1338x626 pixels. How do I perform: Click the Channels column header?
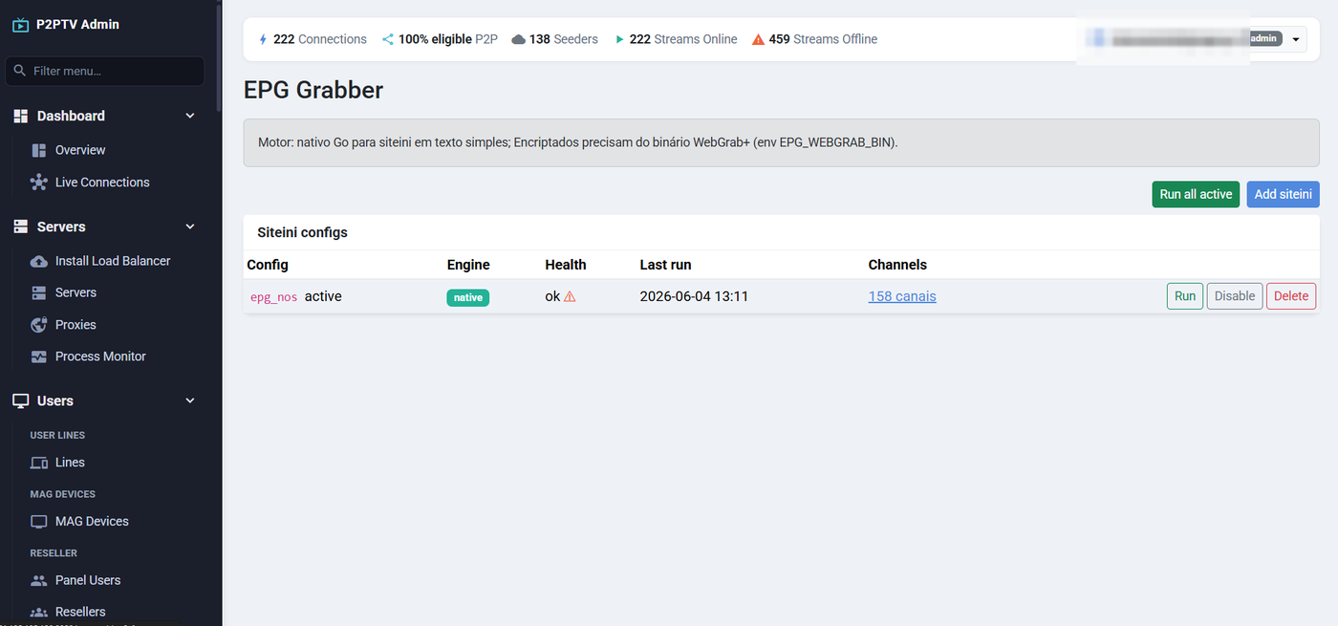[897, 265]
